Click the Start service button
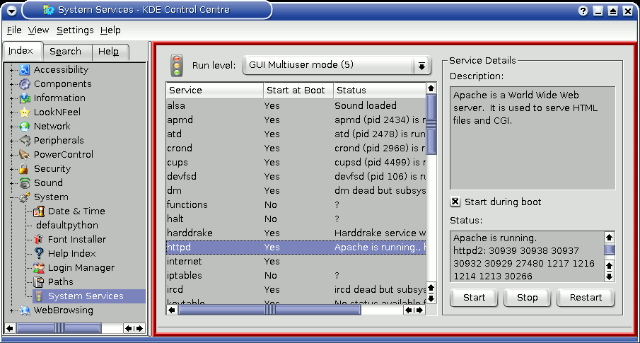 (474, 298)
